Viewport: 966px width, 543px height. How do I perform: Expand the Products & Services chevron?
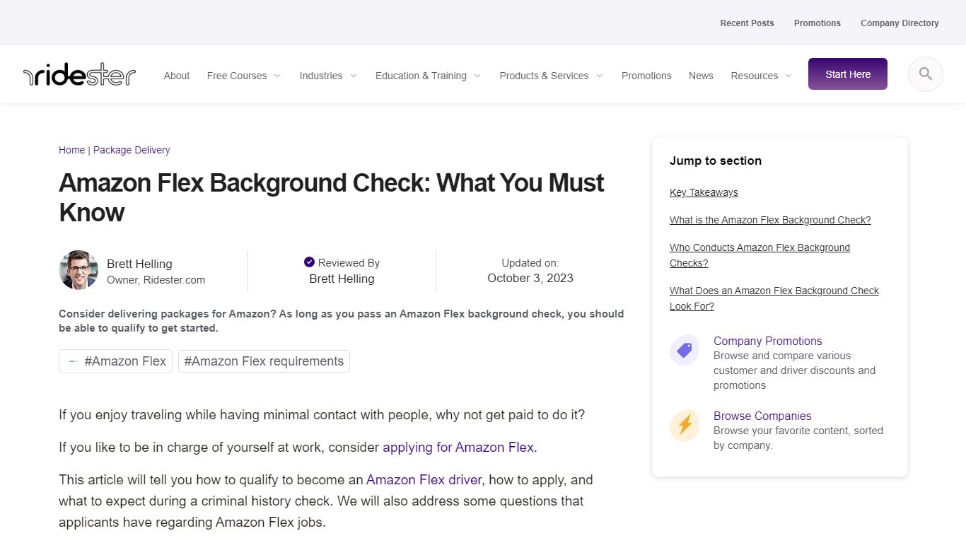(x=600, y=76)
